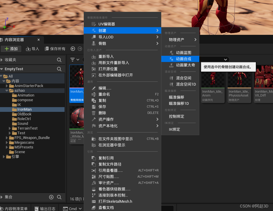
Task: Click the 复制 duplicate icon
Action: point(94,101)
